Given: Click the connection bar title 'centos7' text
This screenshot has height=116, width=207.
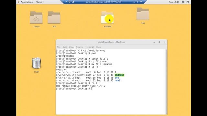Looking at the screenshot, I should click(103, 2).
